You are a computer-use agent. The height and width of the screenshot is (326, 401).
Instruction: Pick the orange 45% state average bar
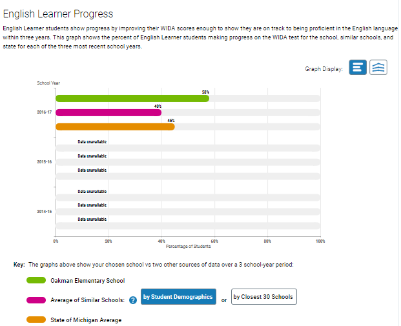click(115, 127)
